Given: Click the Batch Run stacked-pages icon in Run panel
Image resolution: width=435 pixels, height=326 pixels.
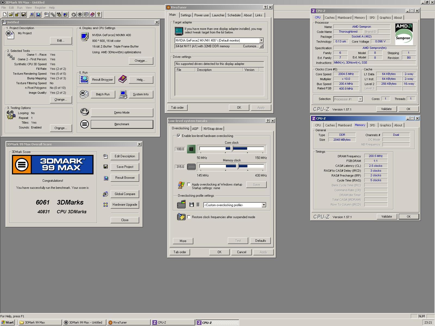Looking at the screenshot, I should 84,94.
